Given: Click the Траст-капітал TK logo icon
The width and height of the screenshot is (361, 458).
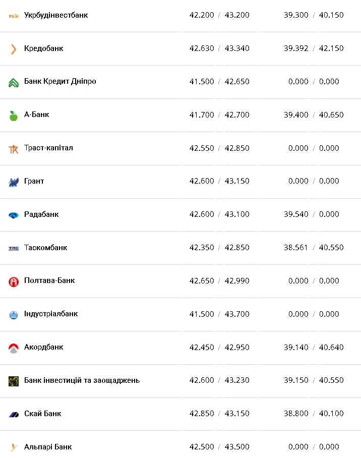Looking at the screenshot, I should pos(14,149).
